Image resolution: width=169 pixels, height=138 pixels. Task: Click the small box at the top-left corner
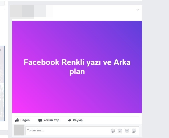pos(2,4)
